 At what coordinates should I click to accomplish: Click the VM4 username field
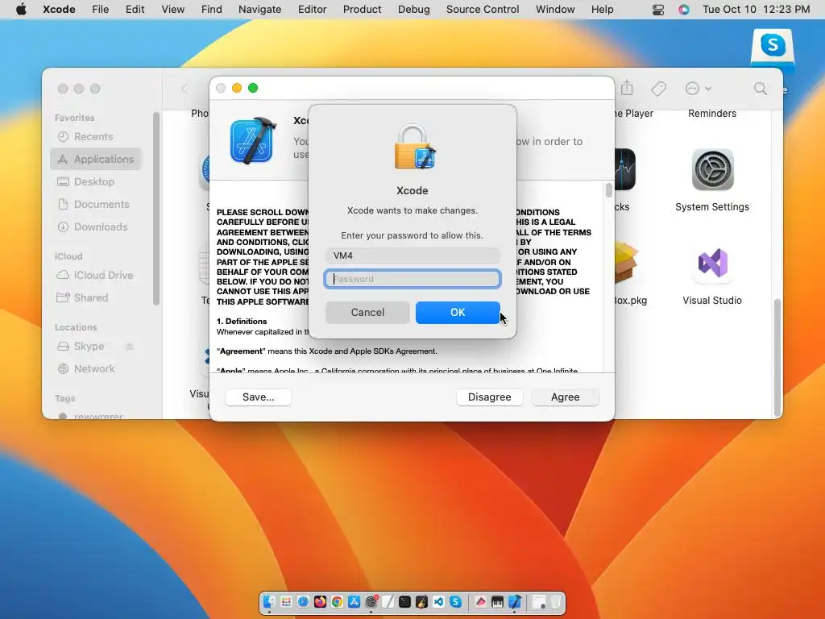[x=412, y=255]
